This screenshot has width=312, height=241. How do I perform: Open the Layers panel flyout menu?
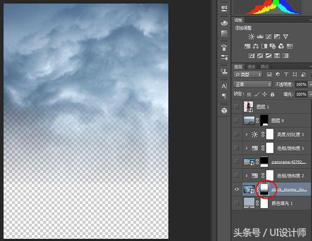pos(310,67)
